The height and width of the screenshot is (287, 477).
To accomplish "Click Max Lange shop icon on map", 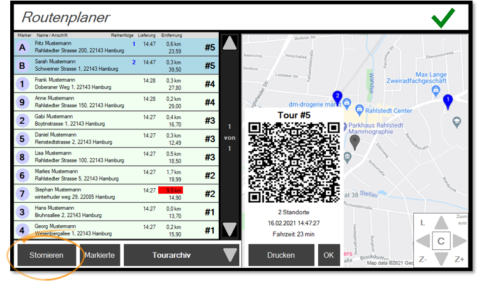I will click(x=436, y=90).
